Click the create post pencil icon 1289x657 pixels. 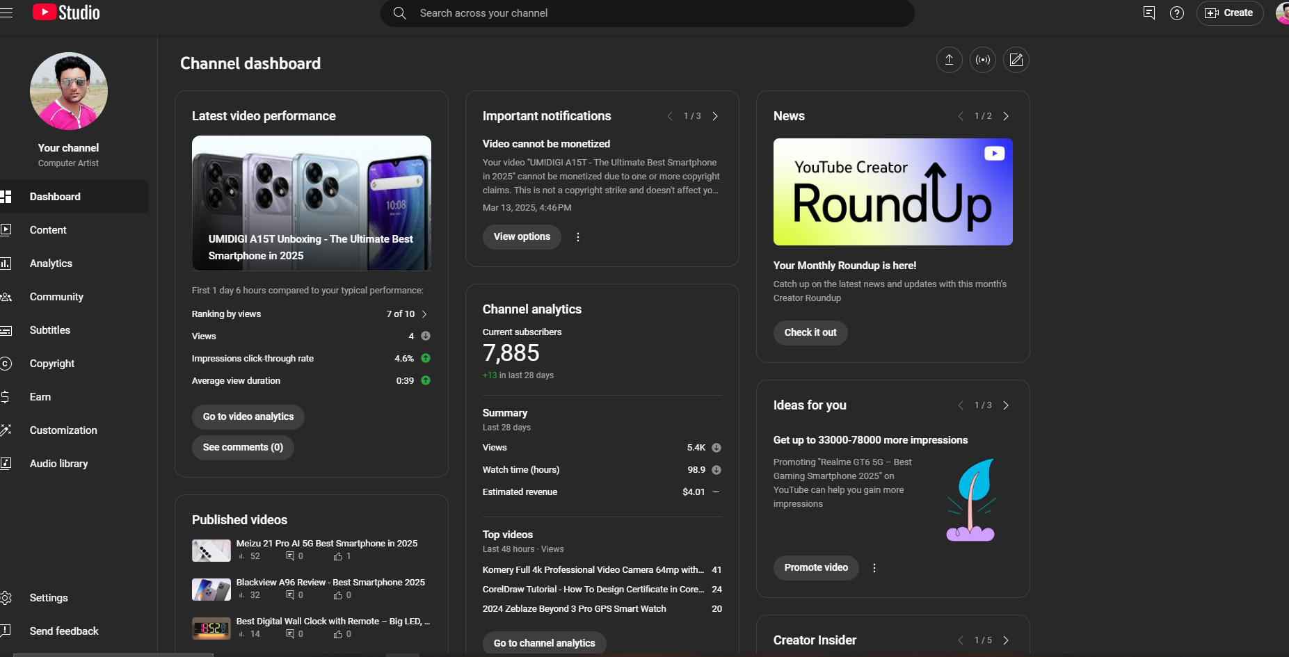pyautogui.click(x=1016, y=60)
